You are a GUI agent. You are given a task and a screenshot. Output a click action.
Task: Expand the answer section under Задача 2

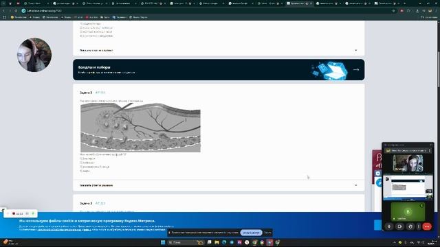(x=219, y=185)
